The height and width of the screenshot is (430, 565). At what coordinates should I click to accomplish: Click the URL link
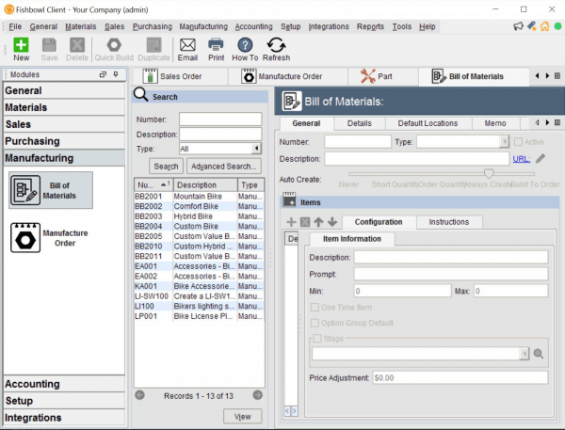(x=521, y=159)
